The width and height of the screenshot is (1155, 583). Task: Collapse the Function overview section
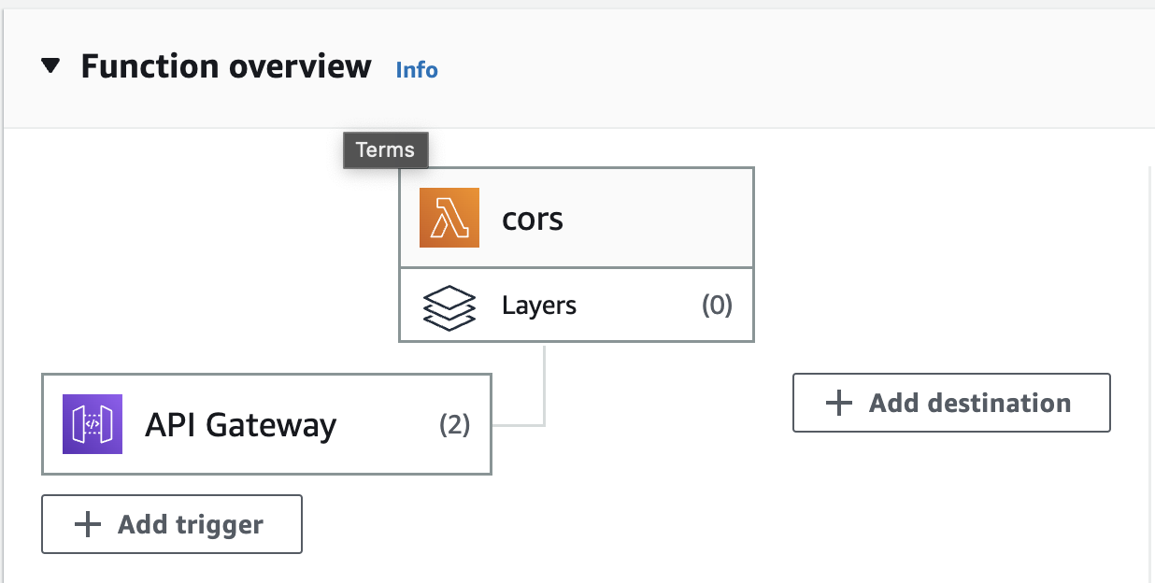tap(51, 66)
